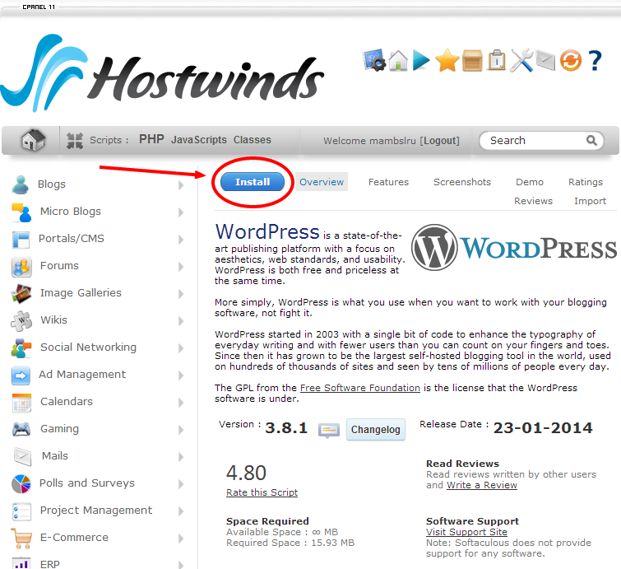The width and height of the screenshot is (621, 569).
Task: Click the Calendars category icon
Action: coord(21,403)
